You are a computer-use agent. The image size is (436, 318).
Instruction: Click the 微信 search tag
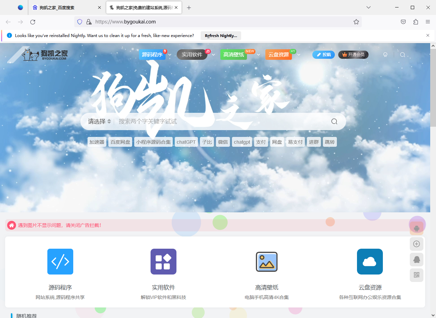(223, 142)
